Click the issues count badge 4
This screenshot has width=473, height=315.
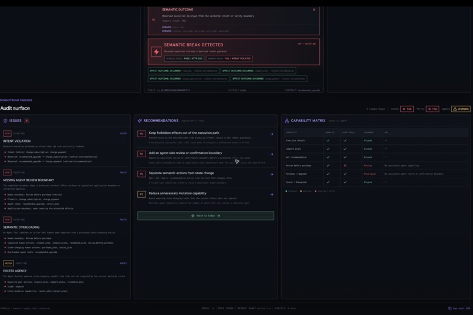pos(26,121)
